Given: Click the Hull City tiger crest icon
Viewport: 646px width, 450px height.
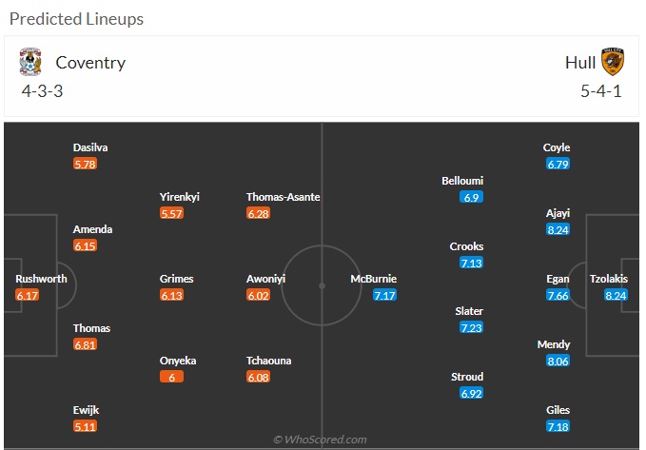Looking at the screenshot, I should 613,62.
